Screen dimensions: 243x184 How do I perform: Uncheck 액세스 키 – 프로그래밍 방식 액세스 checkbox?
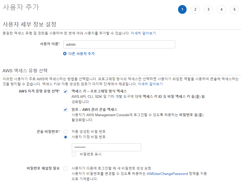[65, 91]
